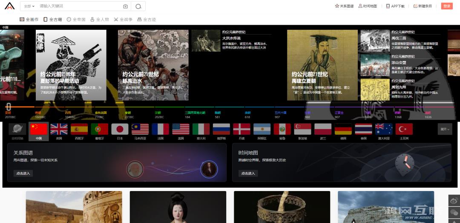
Task: Open the 夏部落的早期活动 card
Action: coord(71,65)
